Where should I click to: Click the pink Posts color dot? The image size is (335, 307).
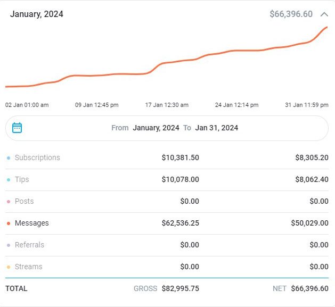click(9, 202)
